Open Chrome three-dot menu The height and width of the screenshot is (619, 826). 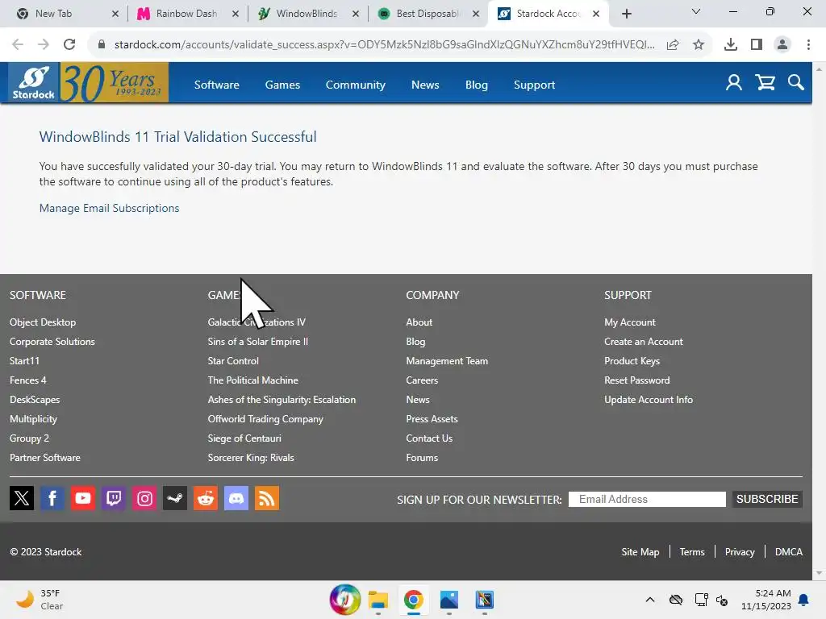[x=808, y=45]
